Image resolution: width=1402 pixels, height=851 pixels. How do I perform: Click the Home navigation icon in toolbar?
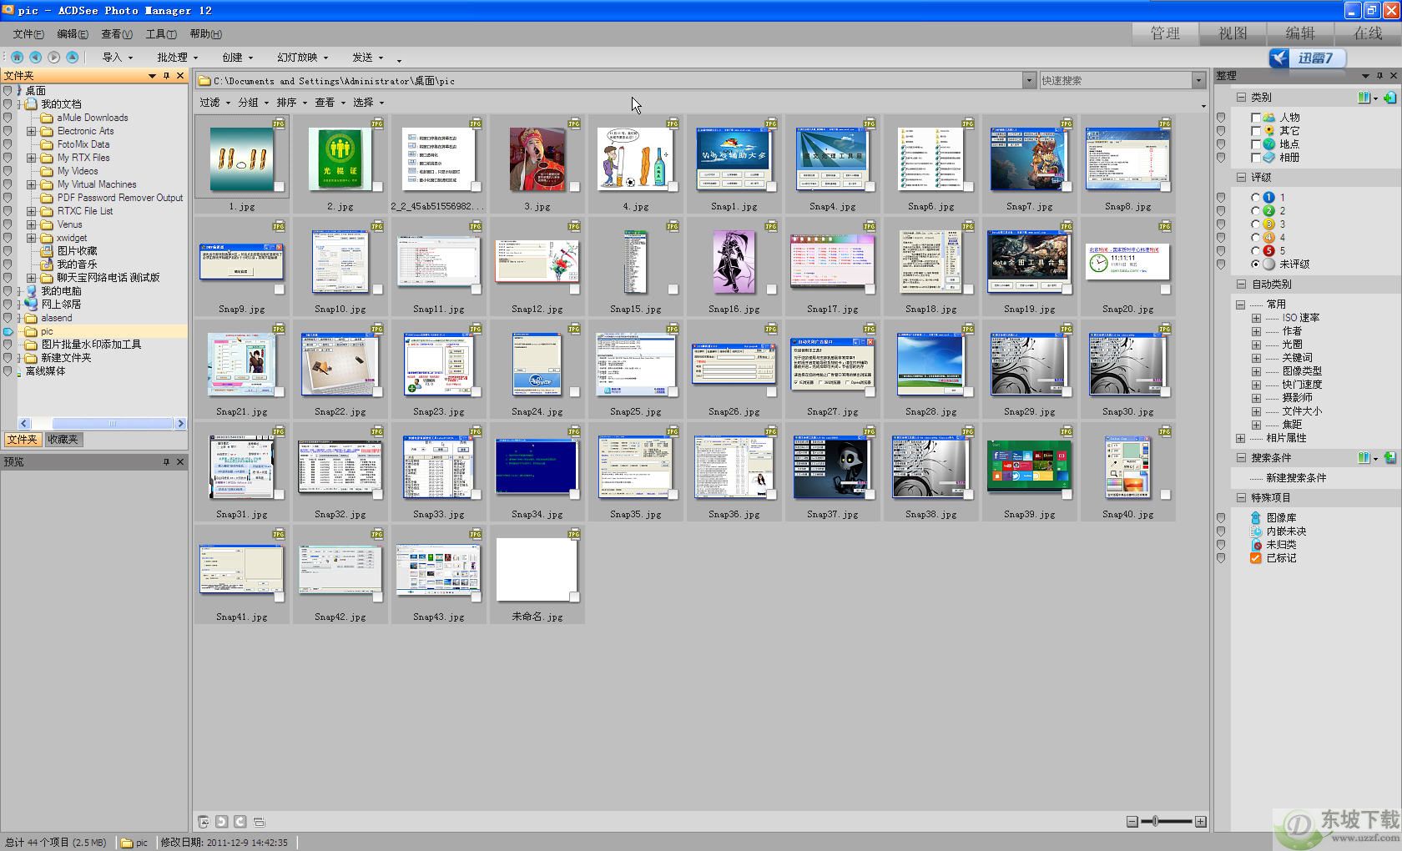(17, 57)
